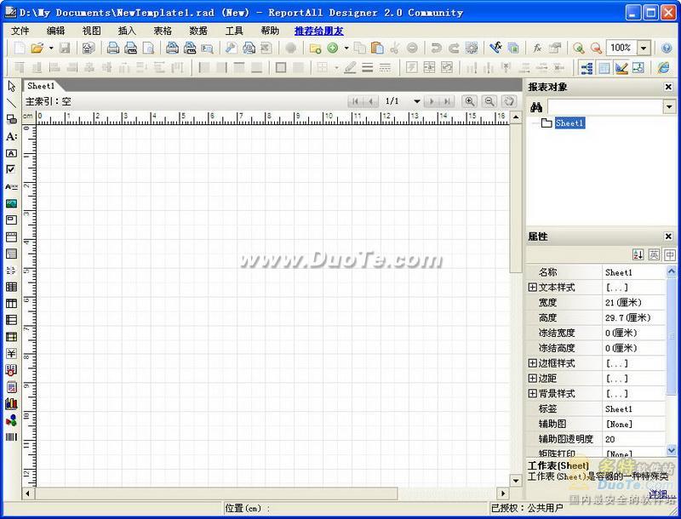Click the chart tool in left toolbar
Screen dimensions: 681x519
11,403
